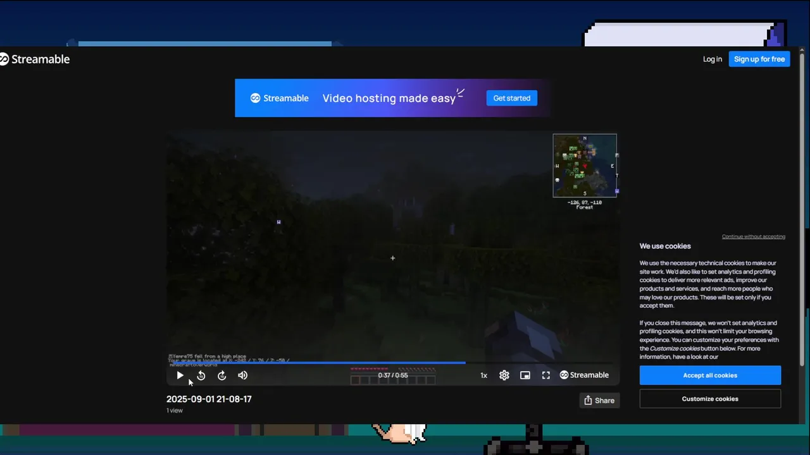Continue without accepting cookies

(753, 236)
